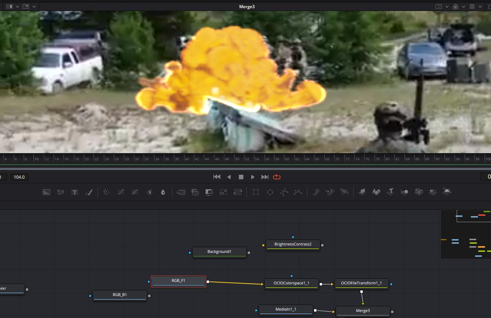Add an Ellipse mask from toolbar
This screenshot has height=318, width=491.
pyautogui.click(x=270, y=192)
